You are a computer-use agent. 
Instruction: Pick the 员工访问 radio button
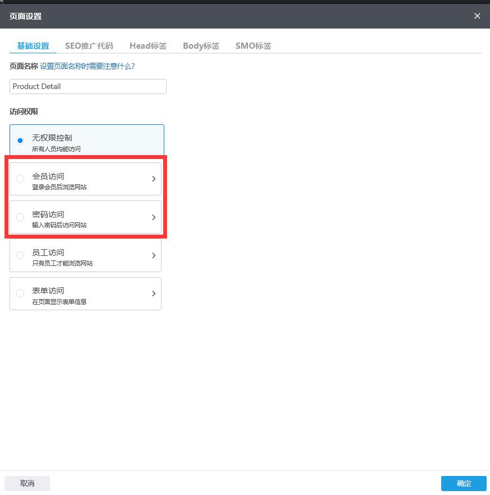pyautogui.click(x=21, y=255)
